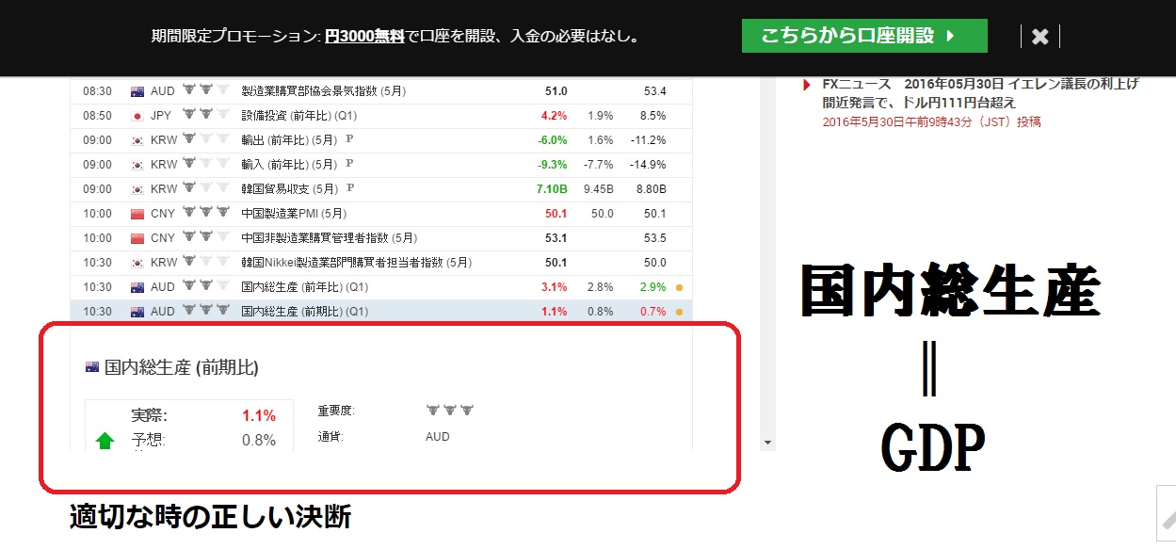
Task: Click the orange dot on 国内総生産 (前年比) row
Action: point(680,287)
